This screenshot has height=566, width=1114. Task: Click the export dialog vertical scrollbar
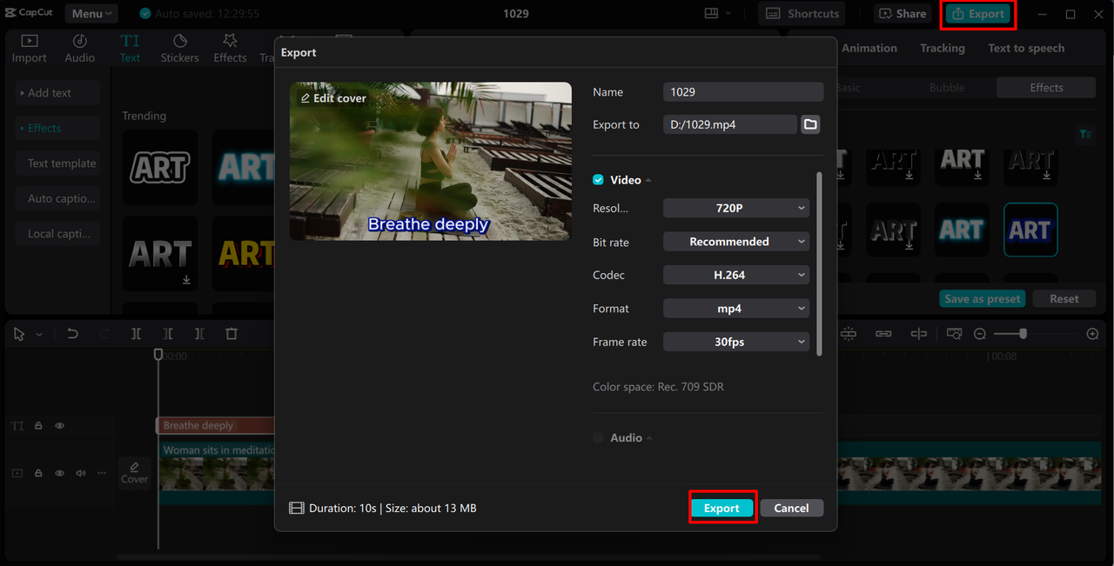[x=818, y=263]
